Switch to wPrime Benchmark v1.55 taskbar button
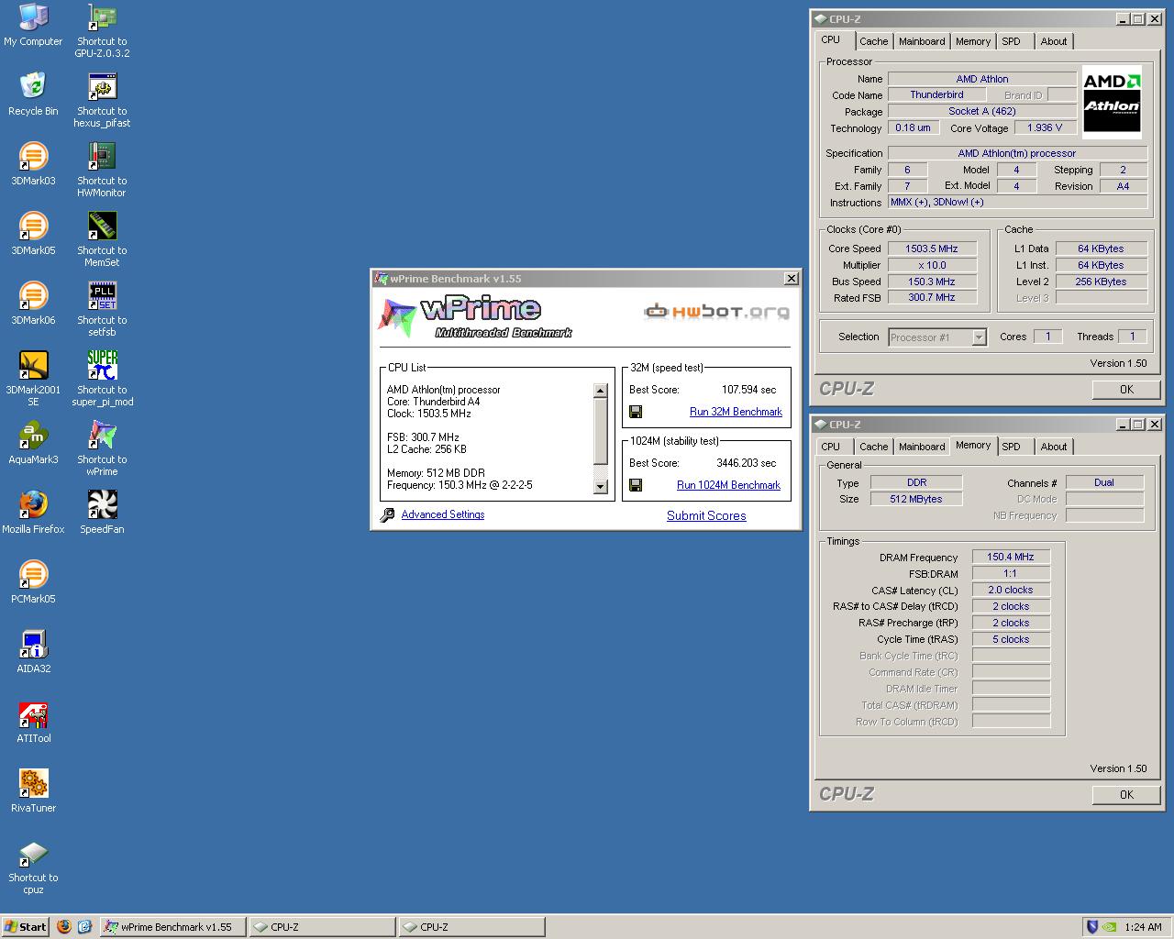 tap(173, 927)
